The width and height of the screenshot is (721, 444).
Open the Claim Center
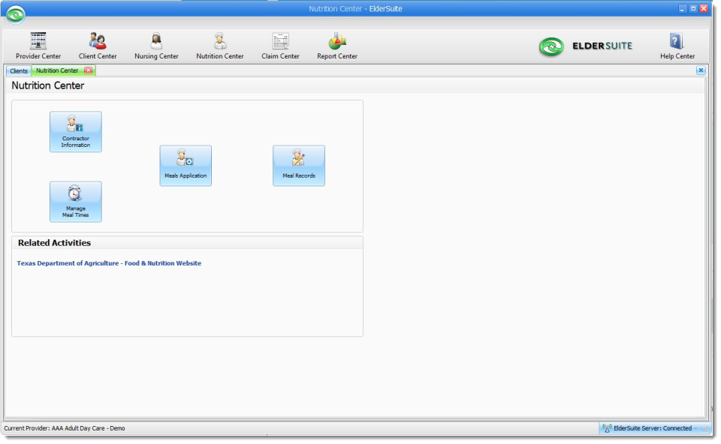279,43
